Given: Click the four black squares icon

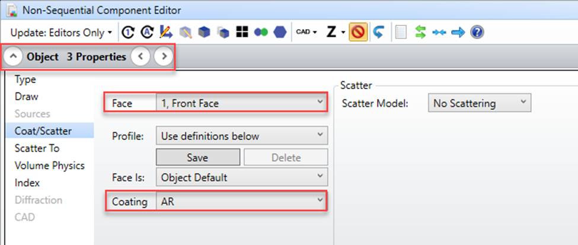Looking at the screenshot, I should 241,32.
